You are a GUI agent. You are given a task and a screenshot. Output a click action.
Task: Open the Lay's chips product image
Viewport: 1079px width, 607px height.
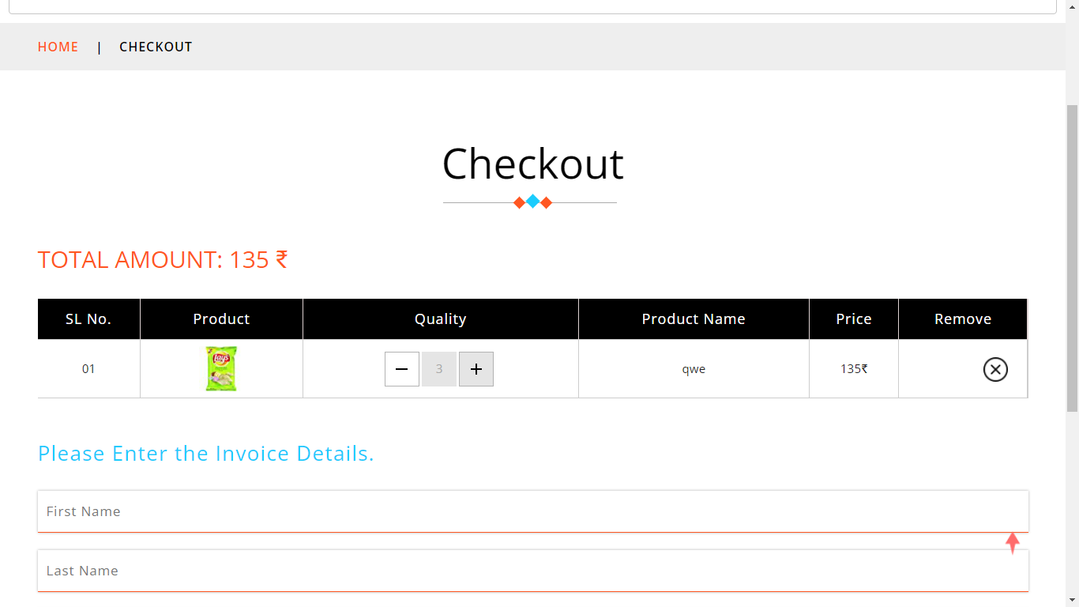pyautogui.click(x=221, y=368)
